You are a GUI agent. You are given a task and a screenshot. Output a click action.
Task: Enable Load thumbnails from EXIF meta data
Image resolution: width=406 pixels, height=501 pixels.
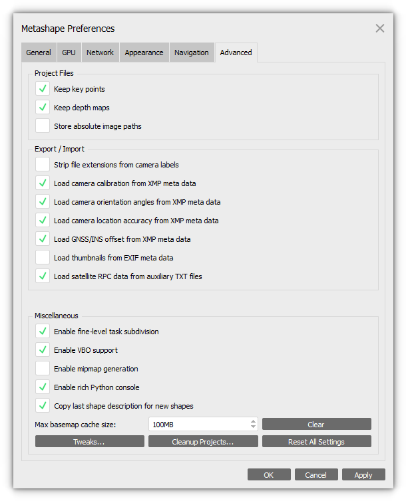(43, 257)
